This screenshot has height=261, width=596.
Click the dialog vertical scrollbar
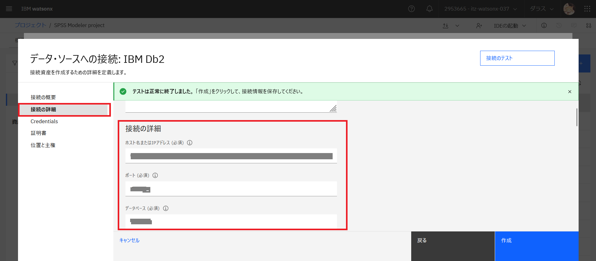[x=577, y=117]
